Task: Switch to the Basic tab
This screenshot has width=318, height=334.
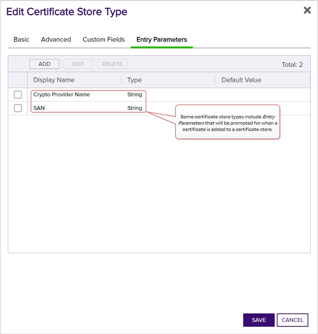Action: coord(21,40)
